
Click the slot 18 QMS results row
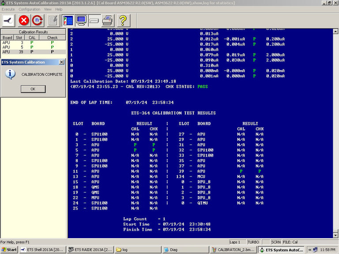click(115, 187)
